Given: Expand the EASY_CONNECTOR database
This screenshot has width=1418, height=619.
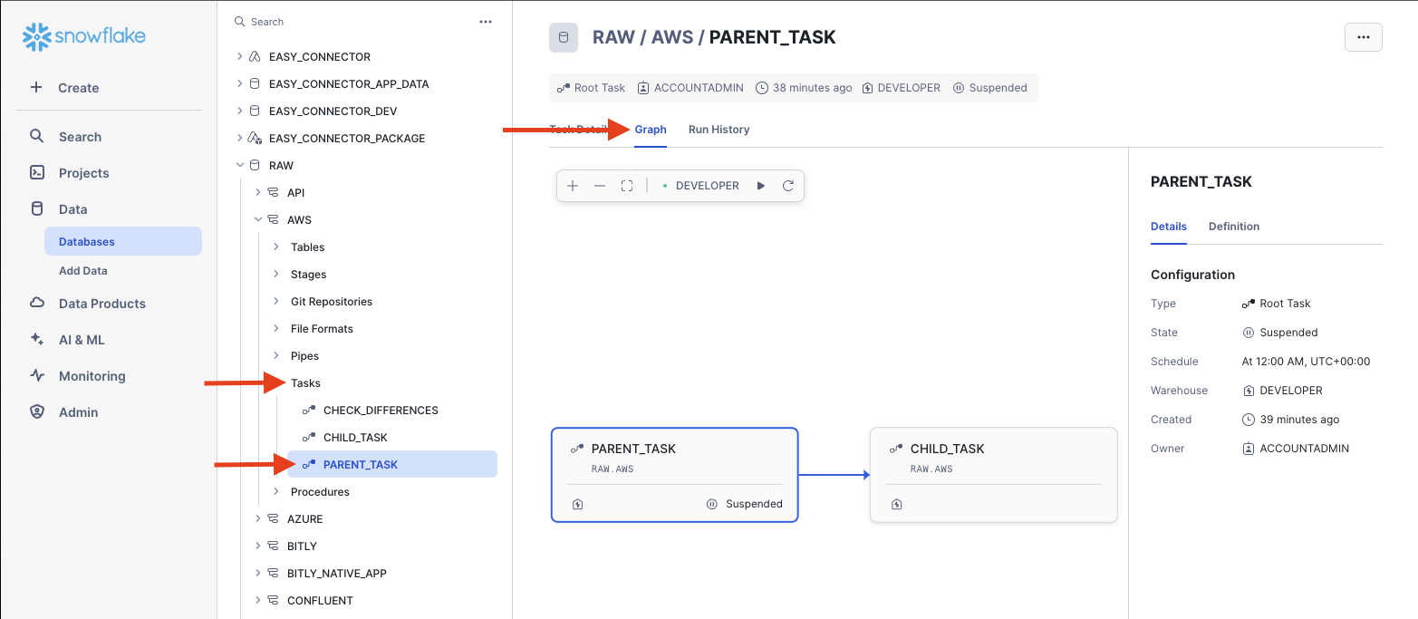Looking at the screenshot, I should tap(240, 56).
